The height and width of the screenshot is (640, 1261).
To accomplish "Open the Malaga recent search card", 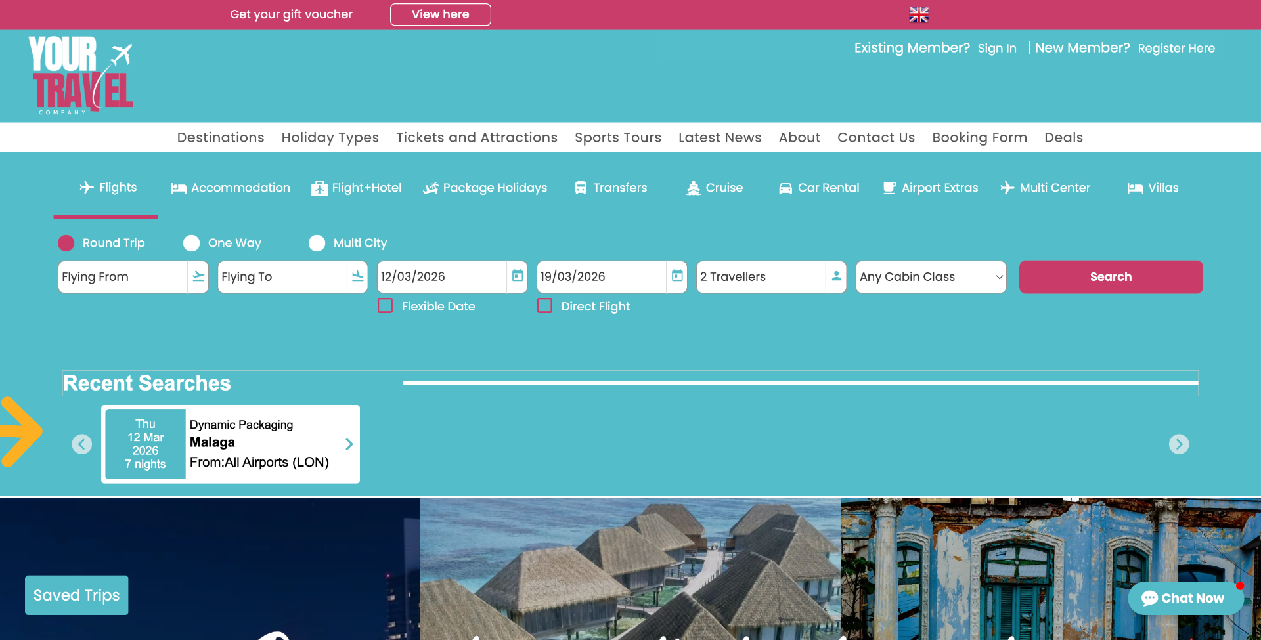I will tap(231, 444).
